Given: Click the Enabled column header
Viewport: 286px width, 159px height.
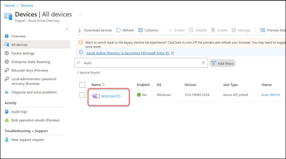Looking at the screenshot, I should (143, 85).
